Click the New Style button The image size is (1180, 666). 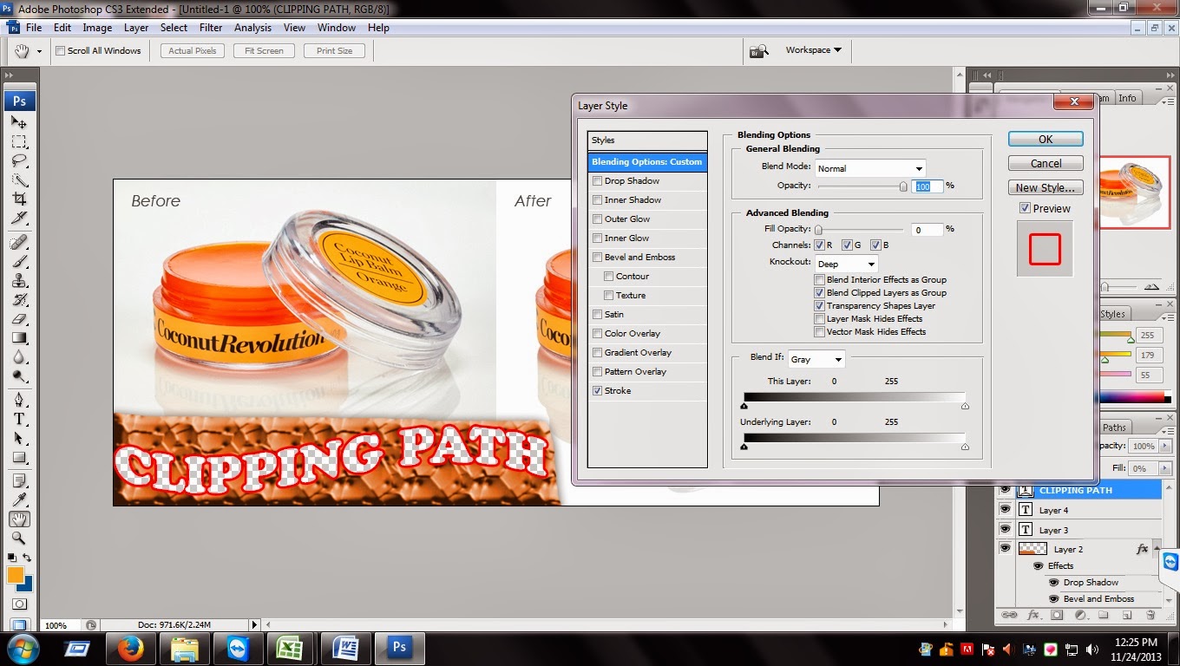1046,187
